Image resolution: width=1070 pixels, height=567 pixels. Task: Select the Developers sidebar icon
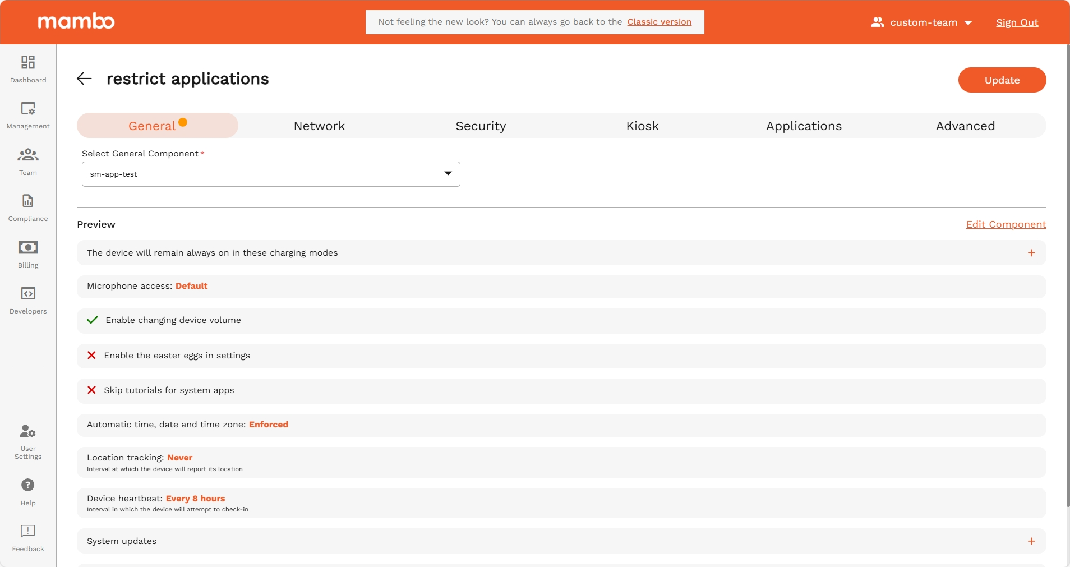27,294
